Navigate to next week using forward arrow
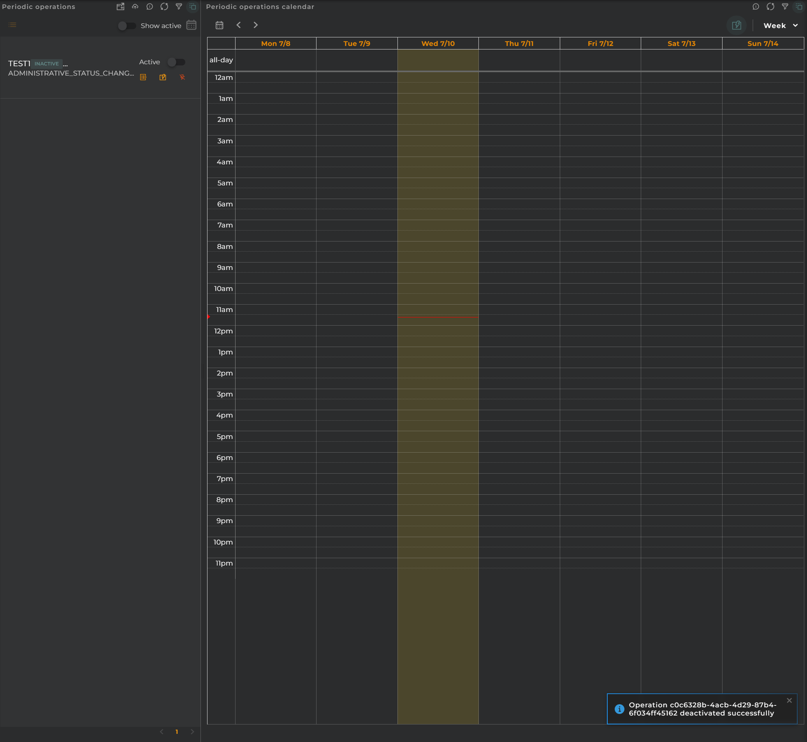Image resolution: width=807 pixels, height=742 pixels. (255, 25)
